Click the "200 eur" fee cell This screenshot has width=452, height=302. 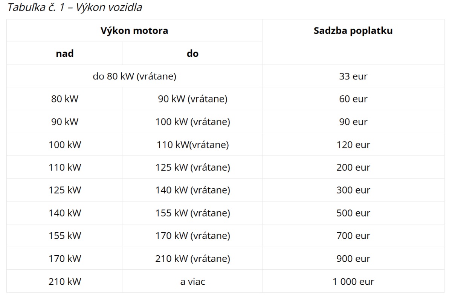tap(353, 168)
